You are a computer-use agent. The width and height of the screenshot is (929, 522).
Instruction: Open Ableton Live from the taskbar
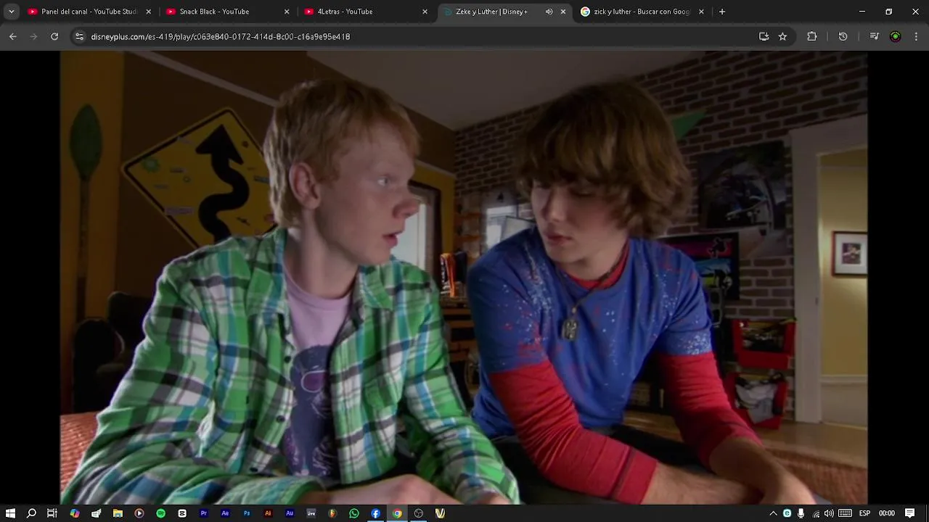311,513
